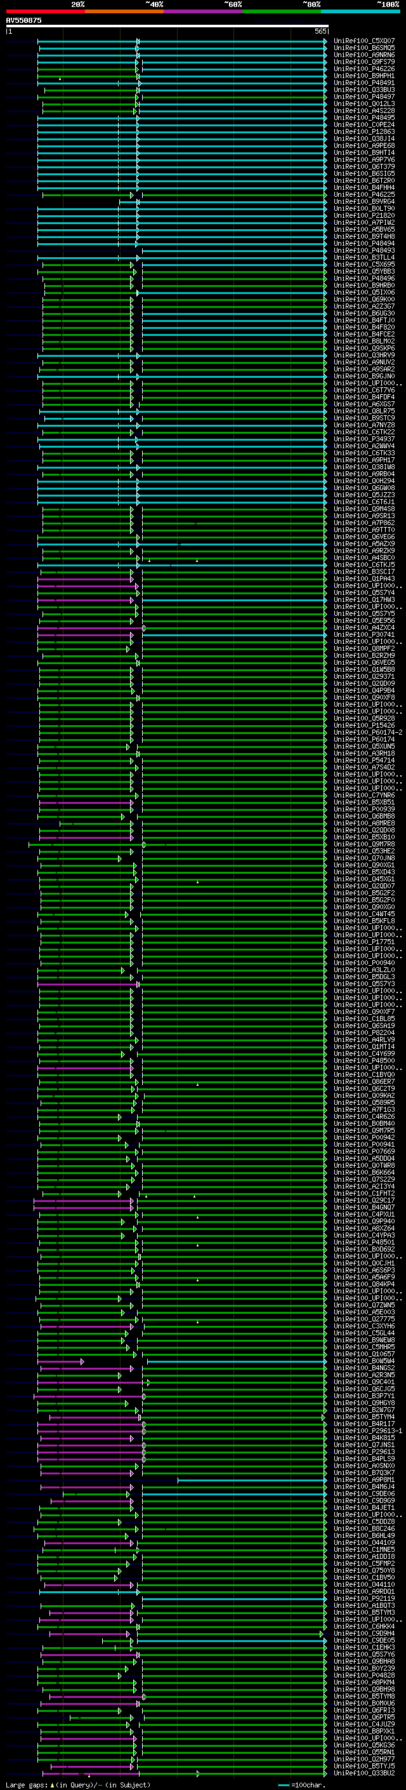Select the UniRef100_P60174-2 label
Image resolution: width=406 pixels, height=1790 pixels.
tap(368, 732)
